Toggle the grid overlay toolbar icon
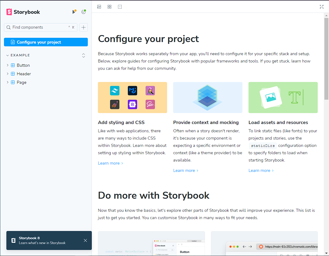 click(x=109, y=7)
